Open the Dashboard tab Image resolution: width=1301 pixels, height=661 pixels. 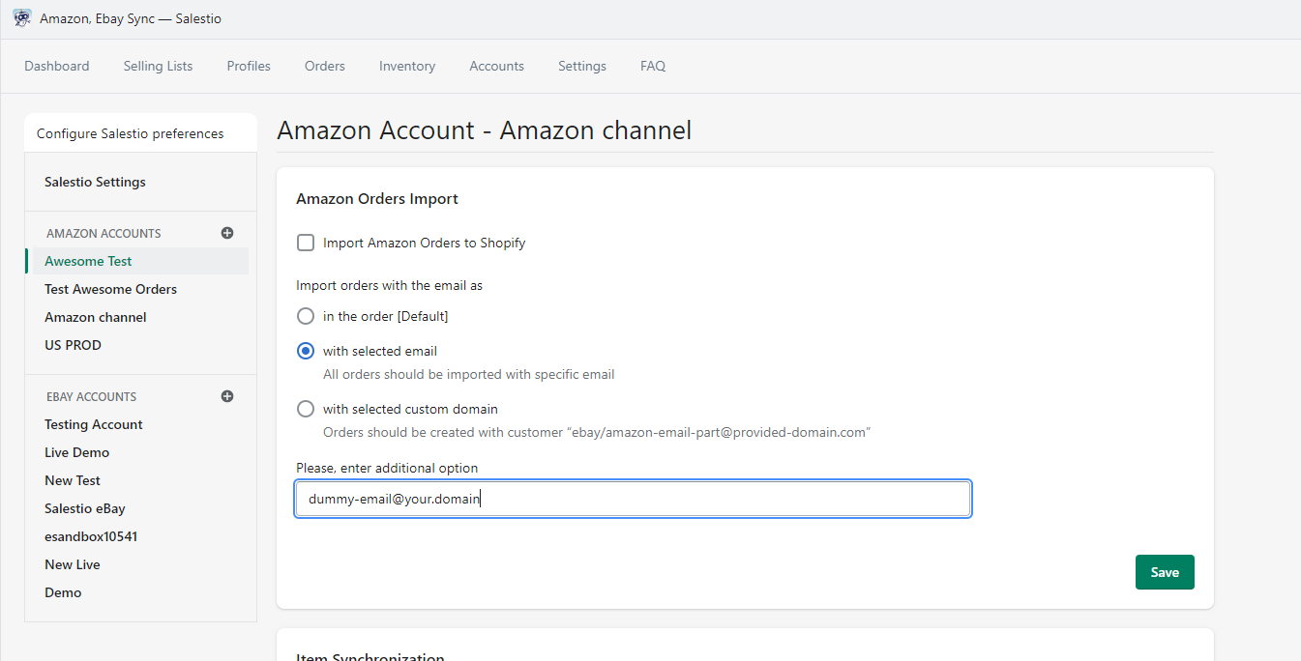(x=57, y=66)
